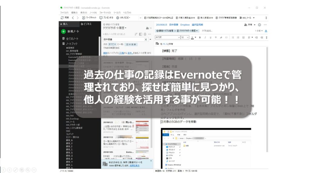Insert a code block

[226, 37]
